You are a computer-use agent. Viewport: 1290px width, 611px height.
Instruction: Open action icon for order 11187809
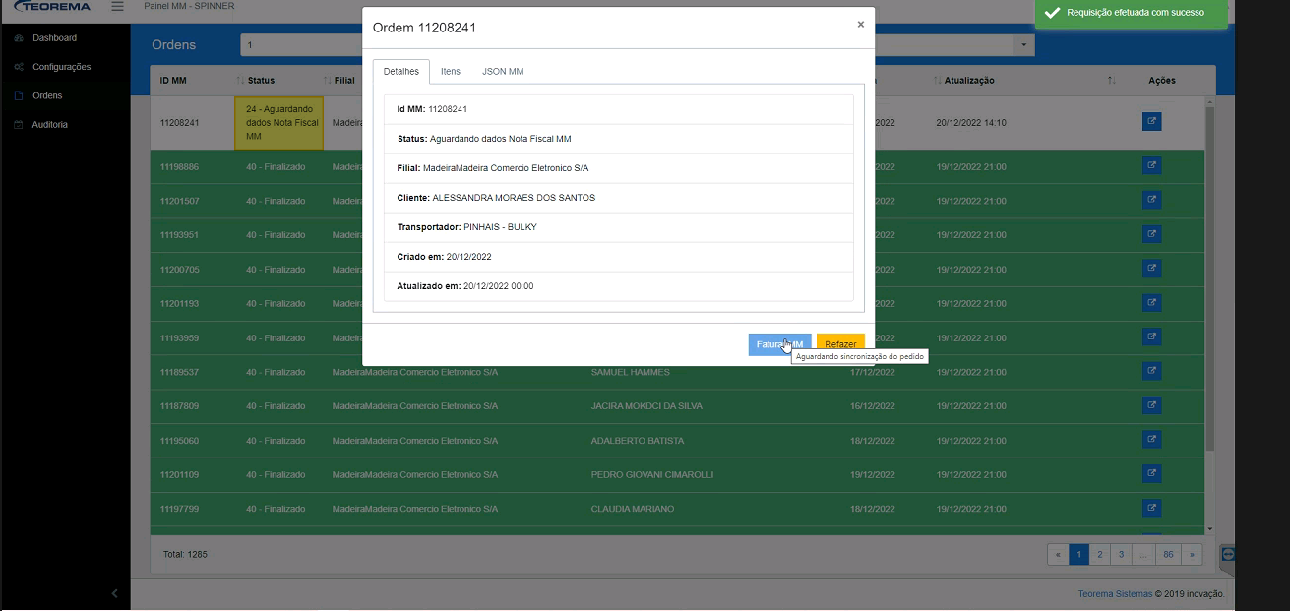1151,405
